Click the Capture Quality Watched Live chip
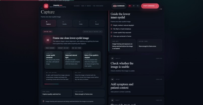 [x=93, y=32]
